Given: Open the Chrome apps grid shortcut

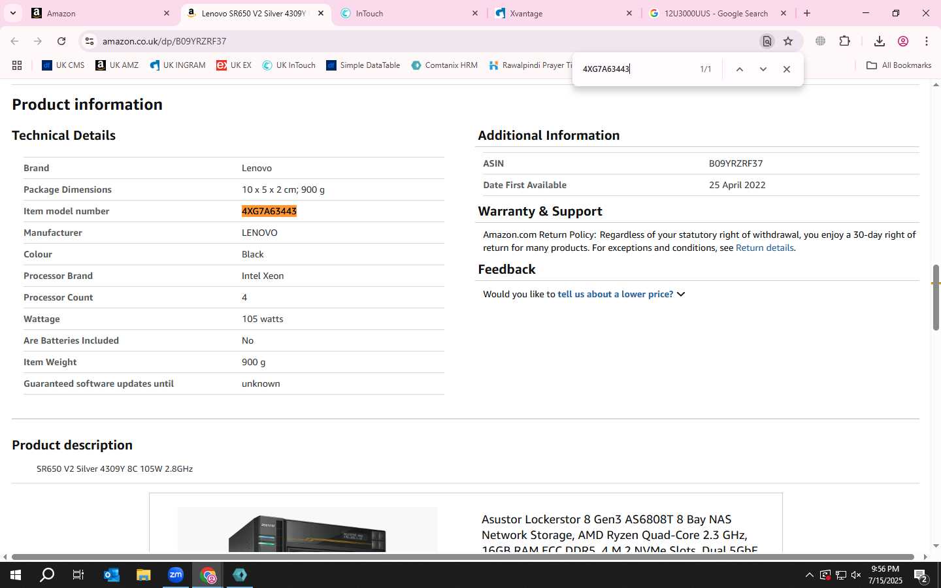Looking at the screenshot, I should pyautogui.click(x=17, y=65).
